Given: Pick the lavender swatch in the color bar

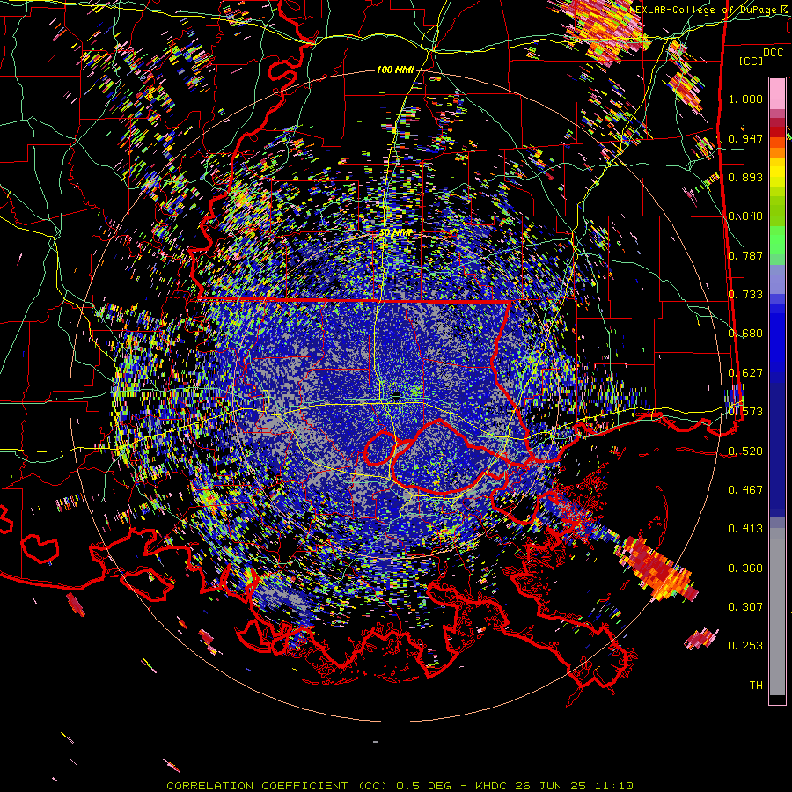Looking at the screenshot, I should tap(777, 279).
